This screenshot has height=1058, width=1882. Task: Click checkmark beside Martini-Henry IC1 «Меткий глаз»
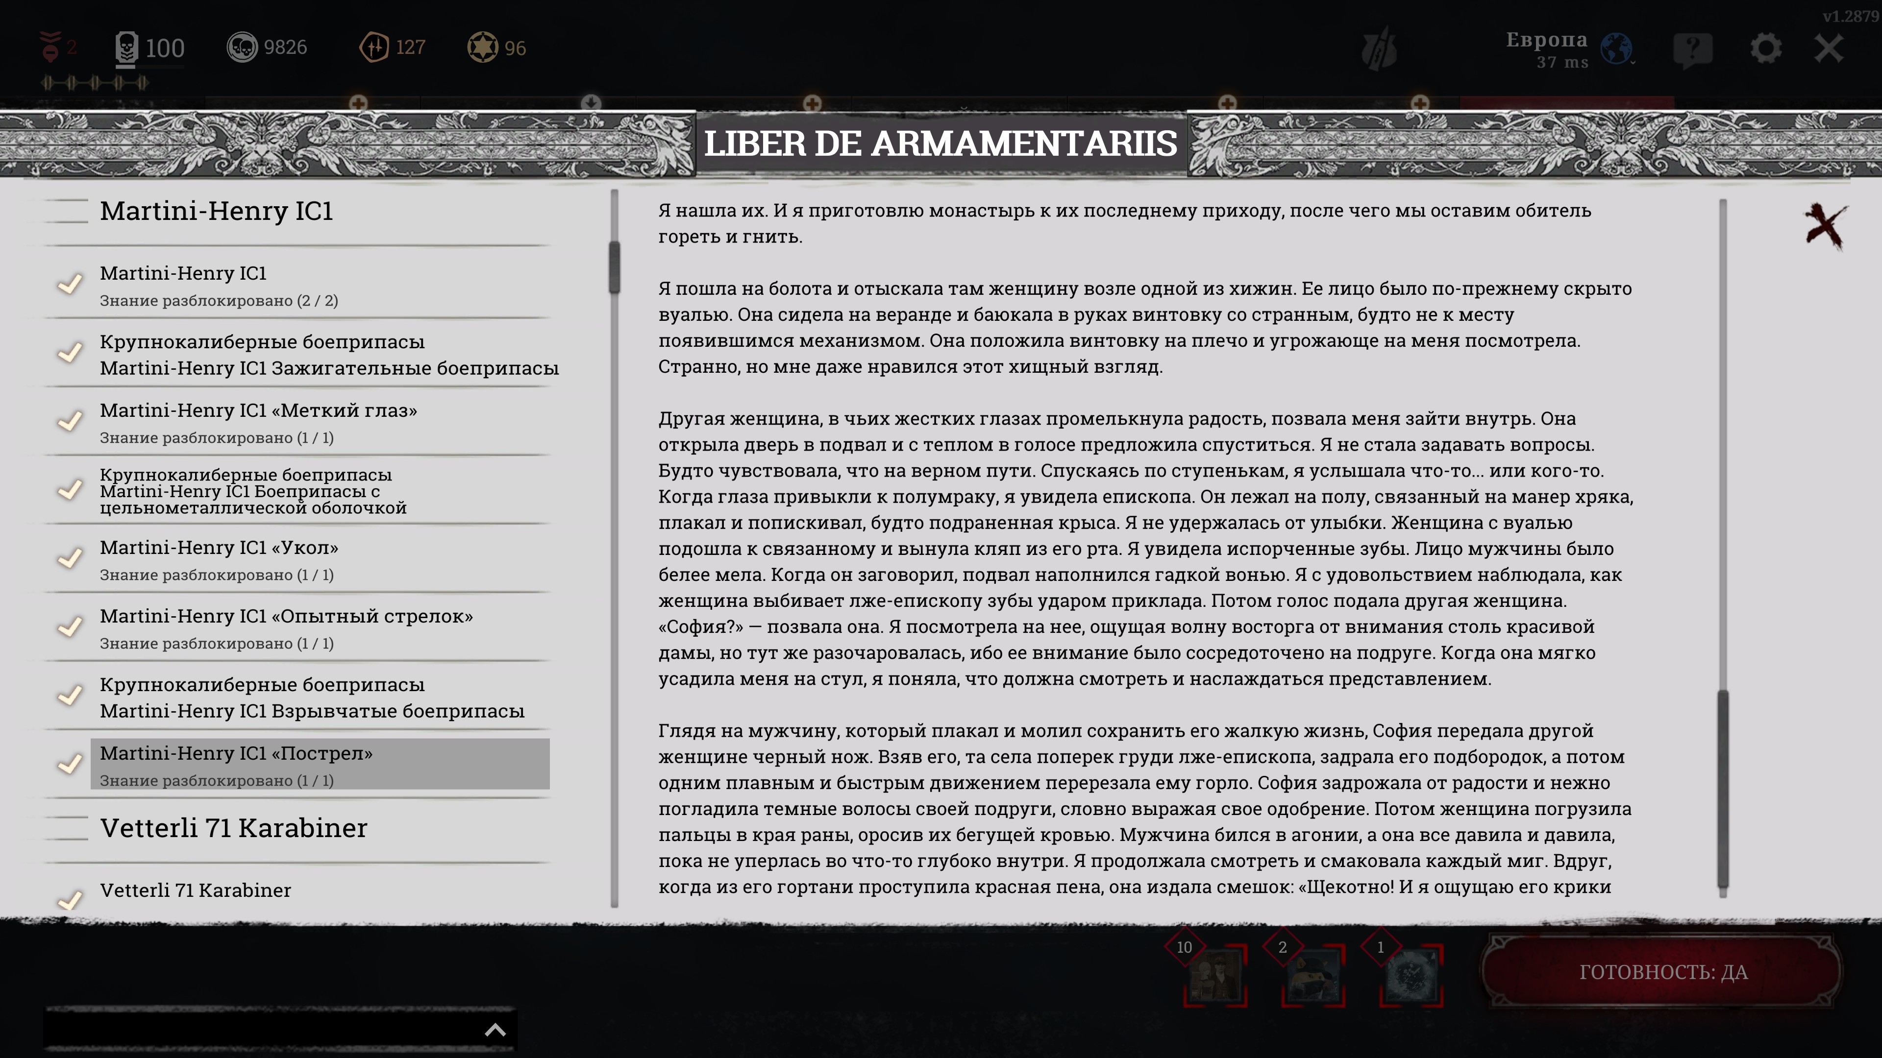(x=70, y=422)
